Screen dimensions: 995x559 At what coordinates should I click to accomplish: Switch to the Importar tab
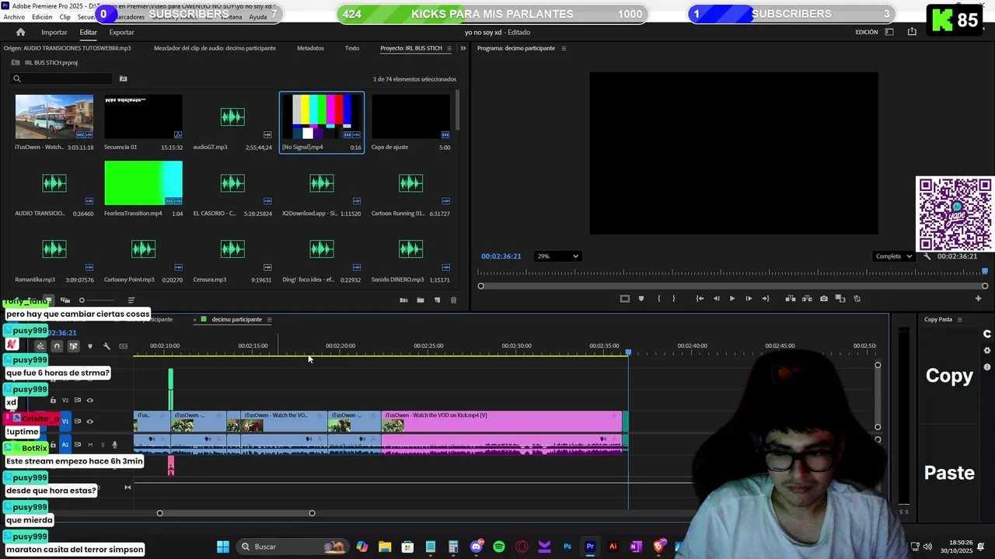coord(54,33)
